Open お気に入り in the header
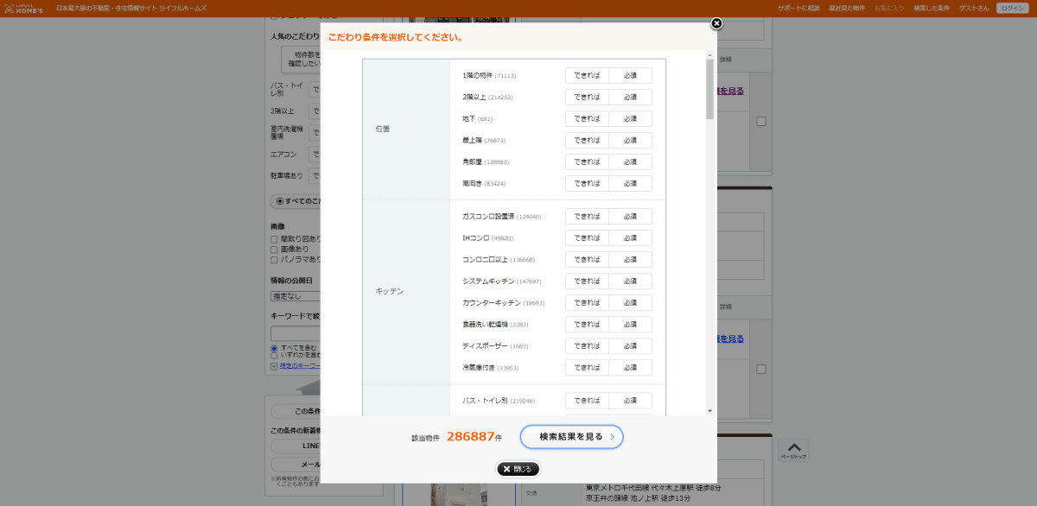The height and width of the screenshot is (506, 1037). point(889,8)
